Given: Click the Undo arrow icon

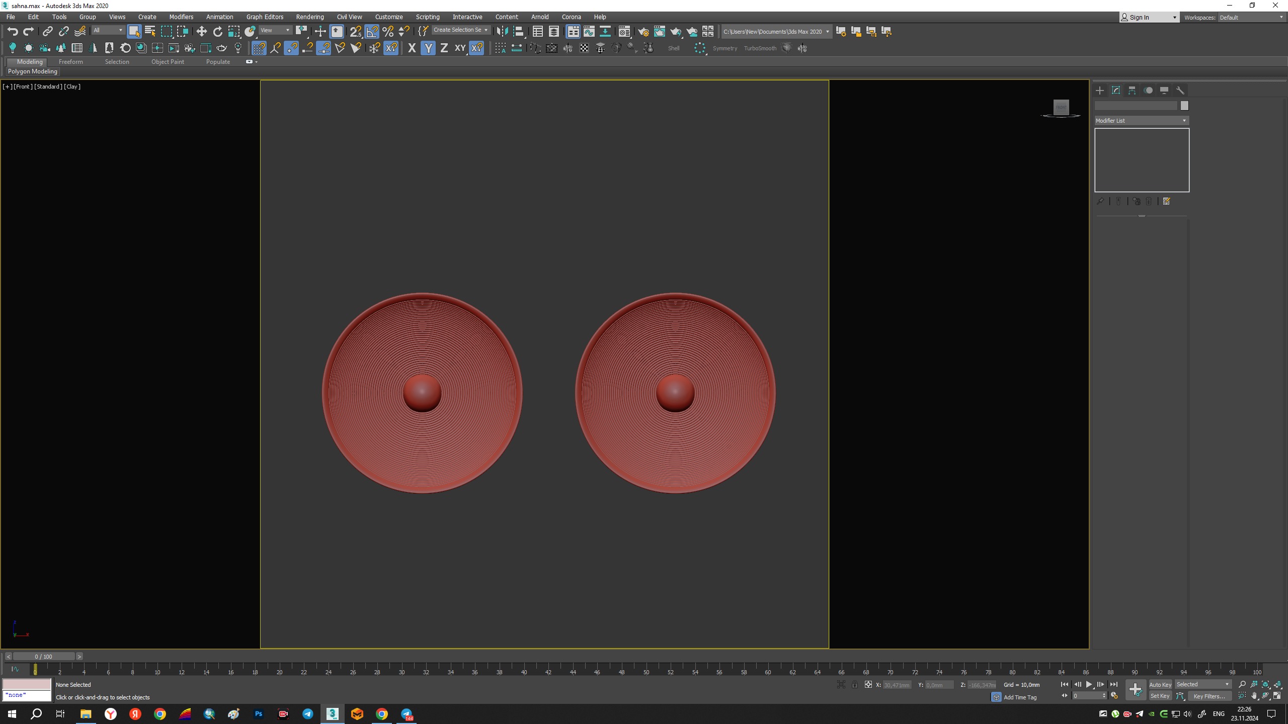Looking at the screenshot, I should (x=13, y=32).
